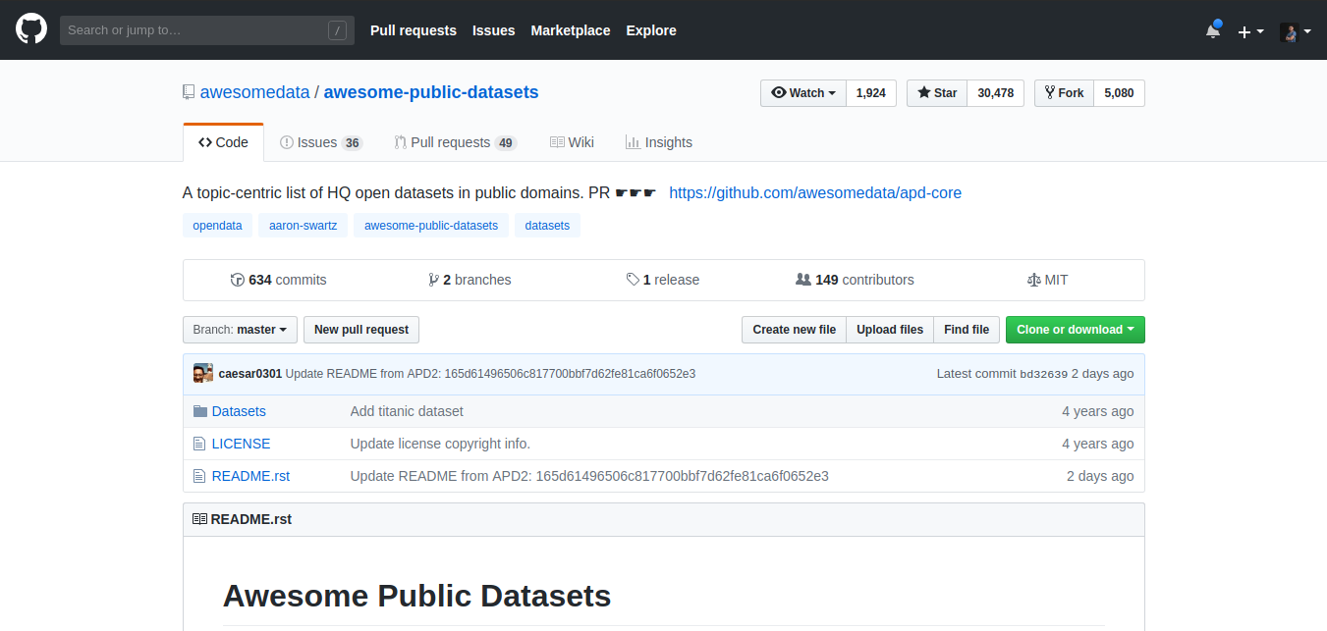Click the Create new file button
This screenshot has height=631, width=1327.
(795, 330)
